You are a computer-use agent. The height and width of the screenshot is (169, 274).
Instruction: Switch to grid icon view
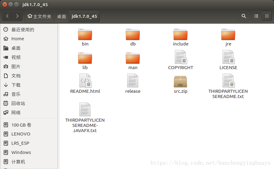[x=267, y=16]
